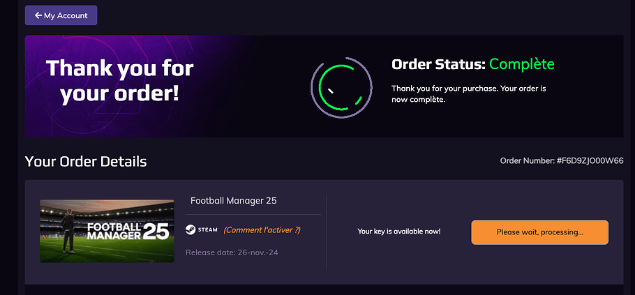This screenshot has height=295, width=635.
Task: Click the green Complète status label
Action: pyautogui.click(x=522, y=64)
